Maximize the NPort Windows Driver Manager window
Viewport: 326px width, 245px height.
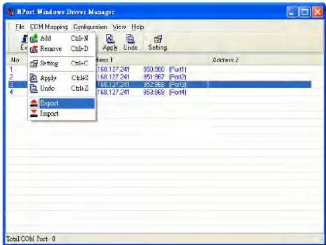[x=305, y=12]
